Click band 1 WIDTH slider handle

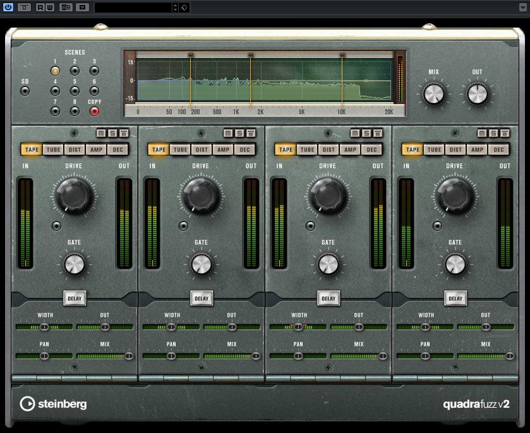[44, 327]
